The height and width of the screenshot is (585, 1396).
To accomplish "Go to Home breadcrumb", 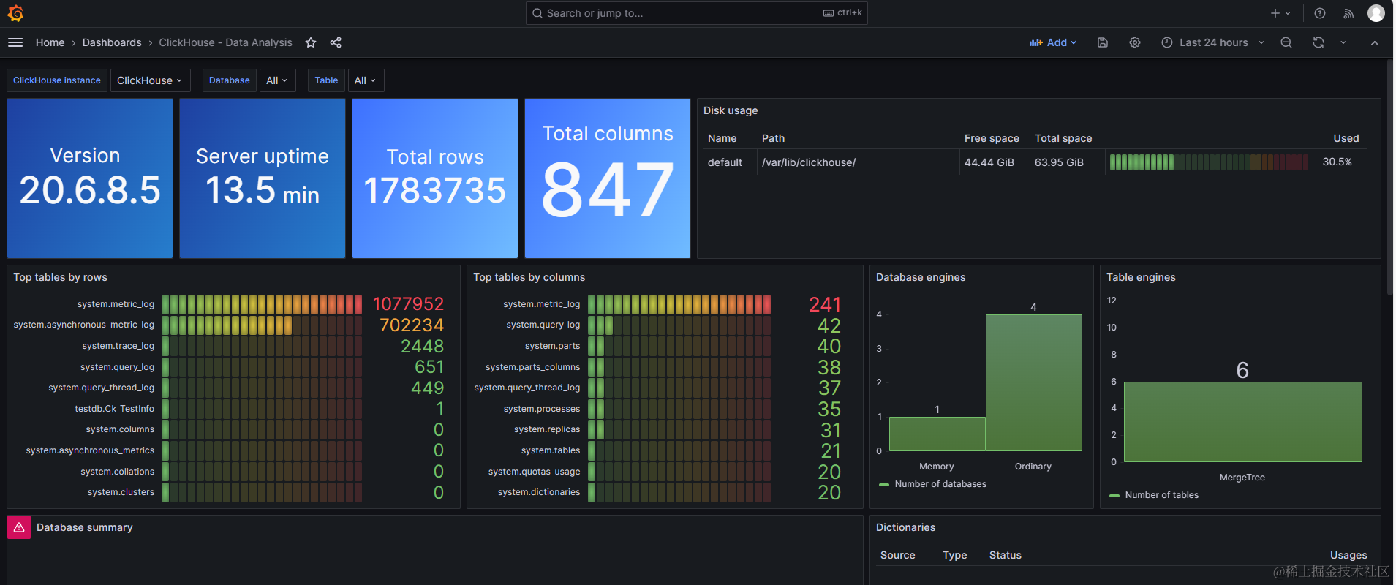I will [50, 42].
